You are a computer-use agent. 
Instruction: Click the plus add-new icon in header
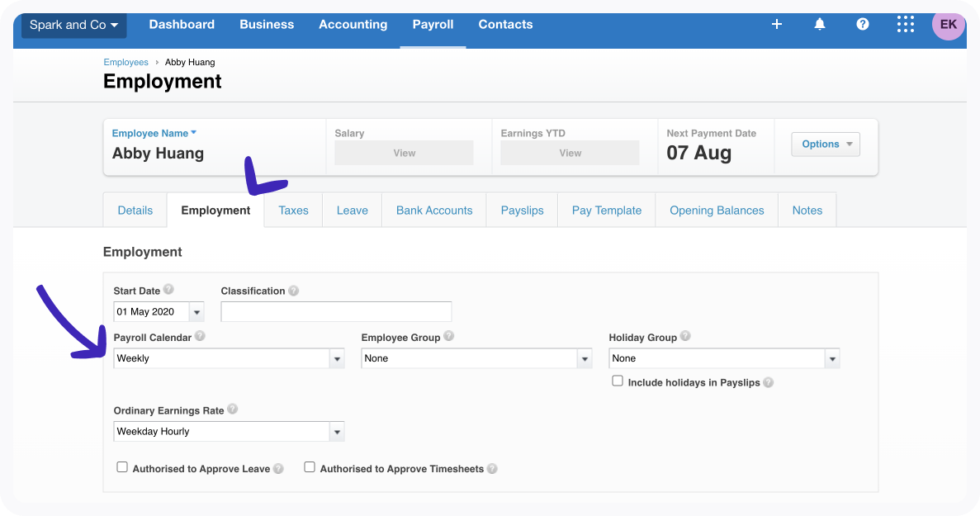tap(776, 25)
